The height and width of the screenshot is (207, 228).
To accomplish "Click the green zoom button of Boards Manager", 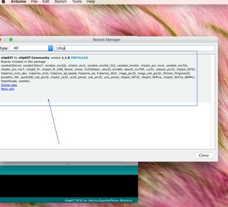I will tap(11, 39).
